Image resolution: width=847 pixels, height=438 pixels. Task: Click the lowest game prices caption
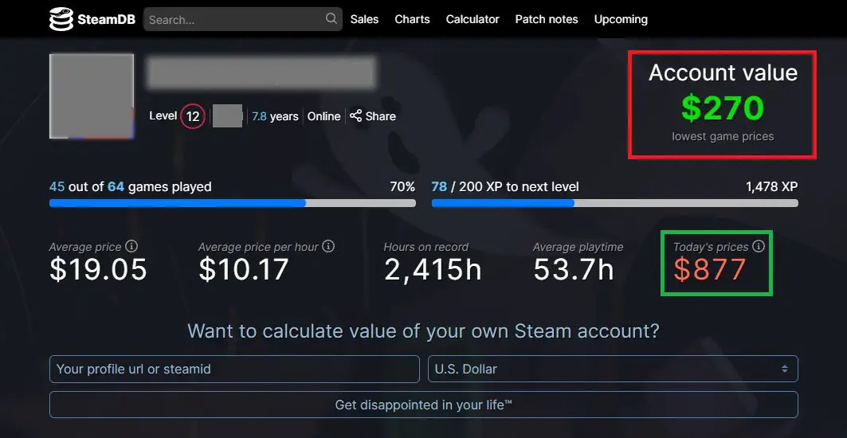pos(723,137)
